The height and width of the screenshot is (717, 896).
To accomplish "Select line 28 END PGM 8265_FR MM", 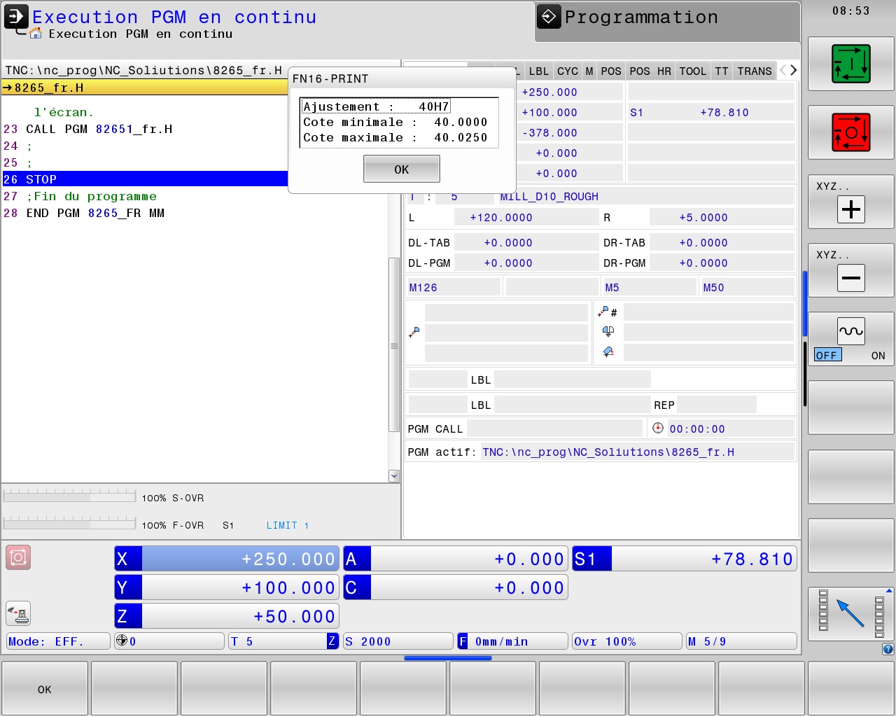I will (85, 213).
